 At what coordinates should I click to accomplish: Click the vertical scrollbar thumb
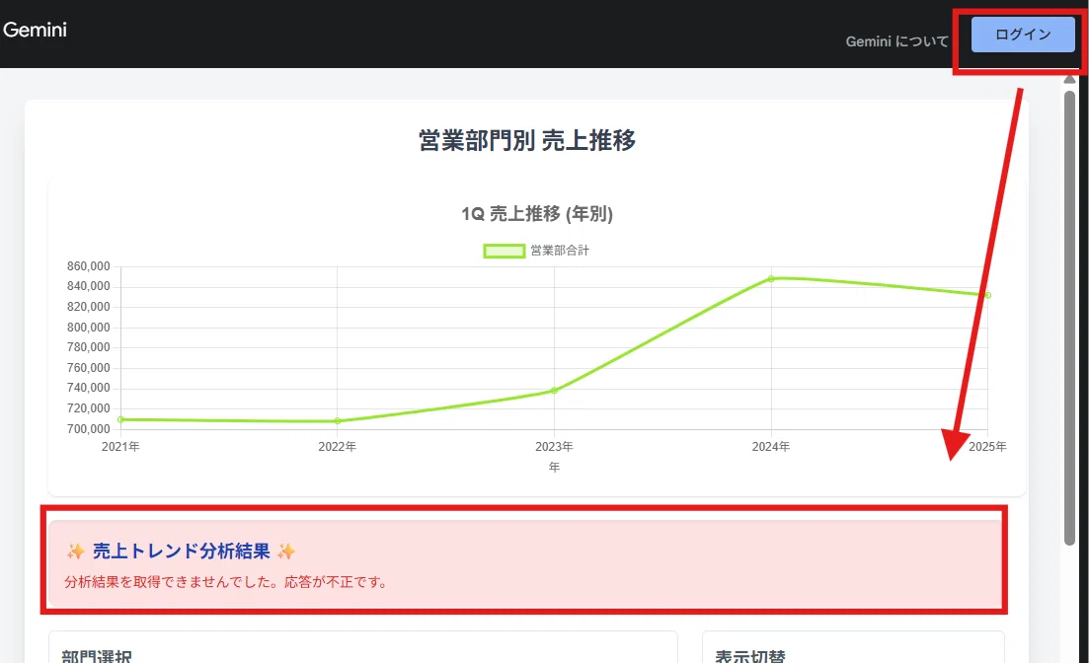[x=1069, y=318]
